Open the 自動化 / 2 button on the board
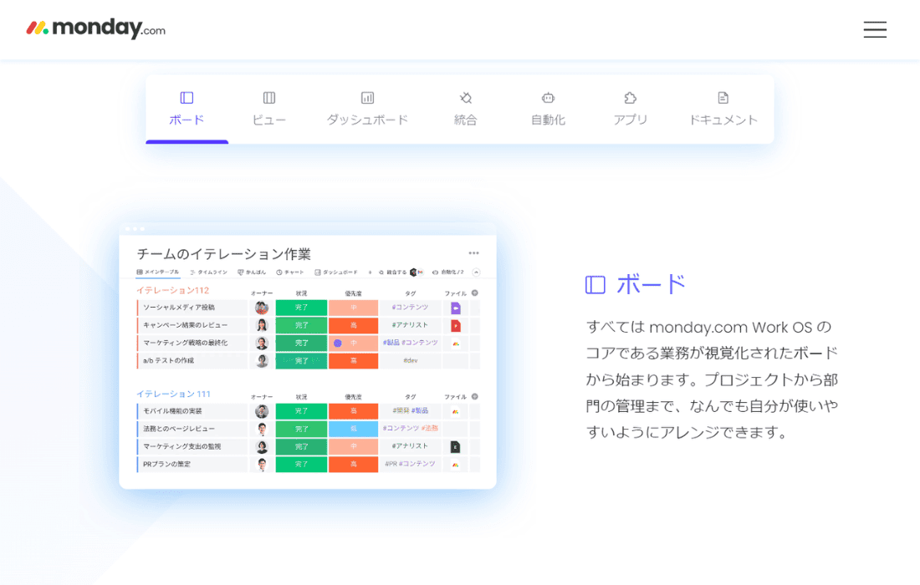 click(x=447, y=272)
